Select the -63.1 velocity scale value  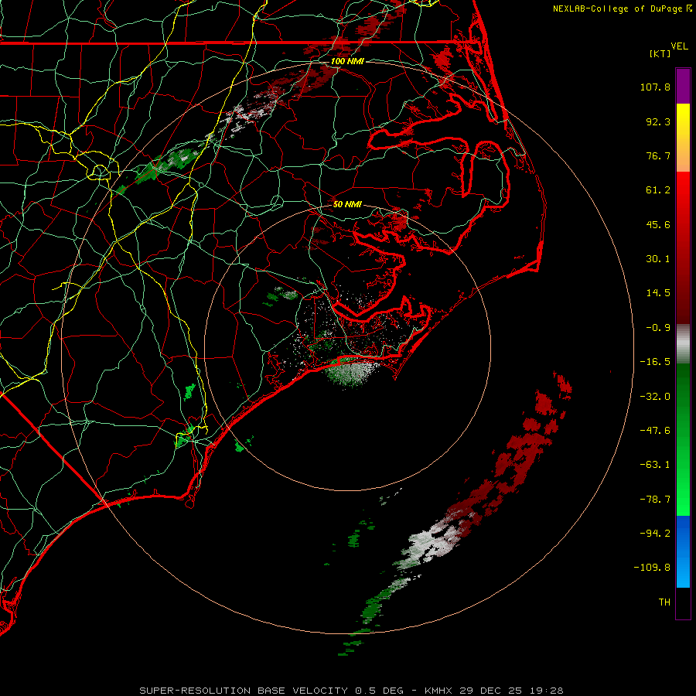(655, 465)
